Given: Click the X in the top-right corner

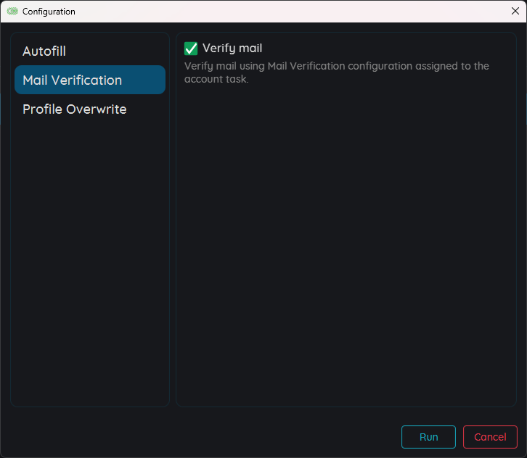Looking at the screenshot, I should click(x=515, y=11).
